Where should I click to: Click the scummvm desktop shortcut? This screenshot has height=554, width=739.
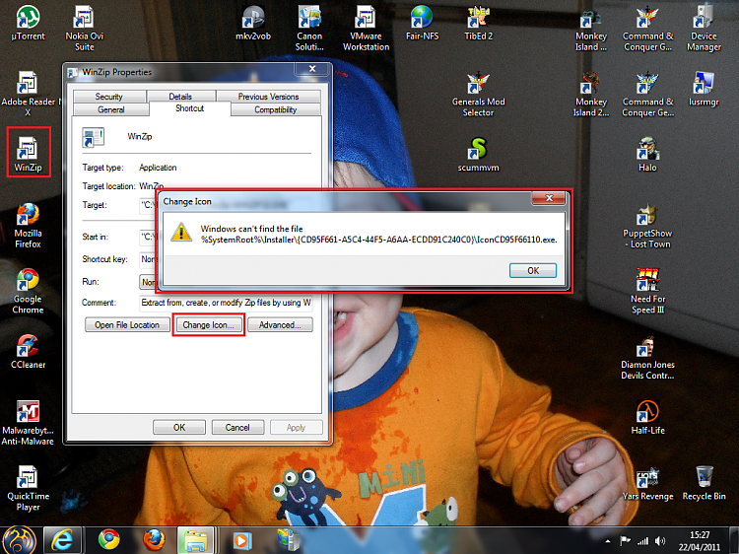[478, 155]
